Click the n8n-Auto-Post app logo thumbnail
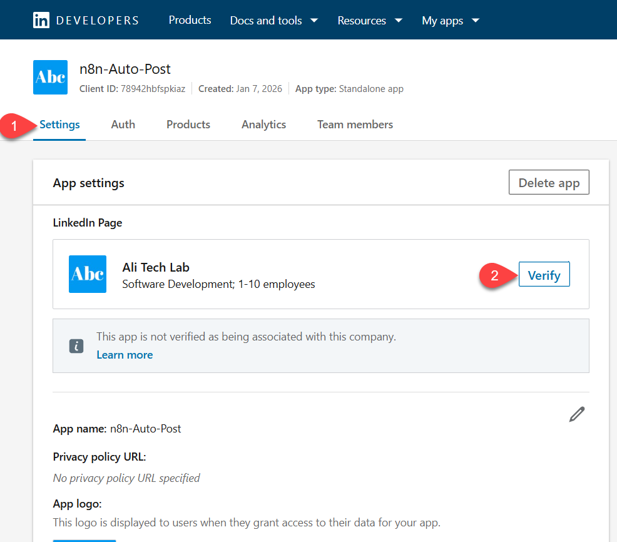The width and height of the screenshot is (617, 542). click(50, 77)
